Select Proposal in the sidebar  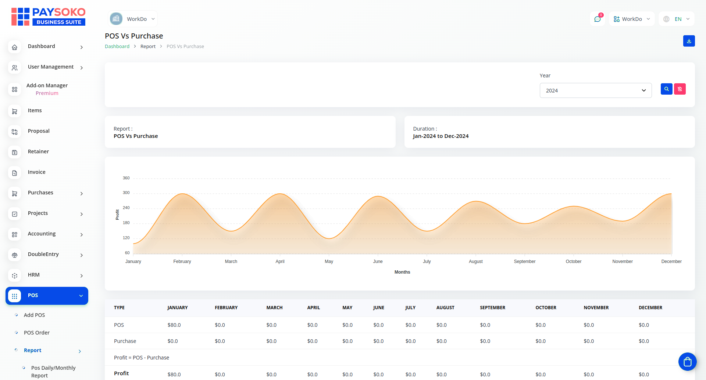(39, 131)
